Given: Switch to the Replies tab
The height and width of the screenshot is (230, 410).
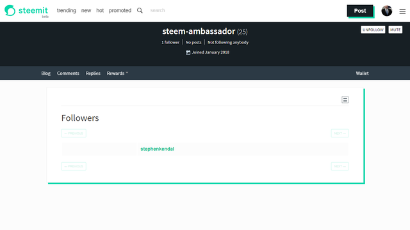Looking at the screenshot, I should point(93,73).
